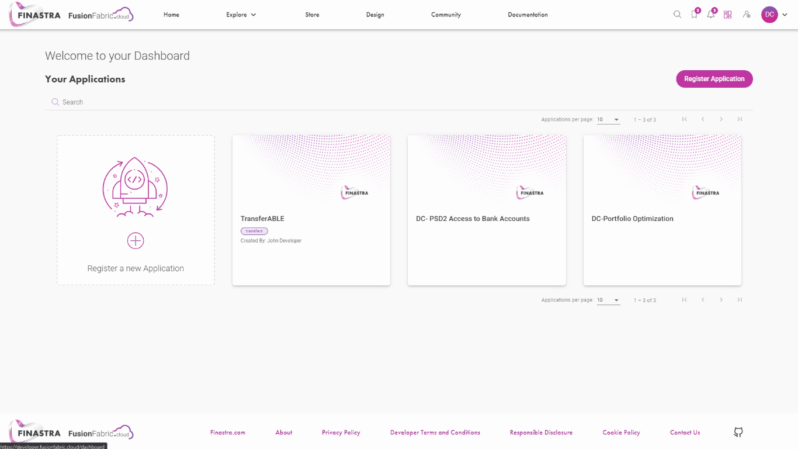Go to first page in bottom paginator
798x449 pixels.
685,300
